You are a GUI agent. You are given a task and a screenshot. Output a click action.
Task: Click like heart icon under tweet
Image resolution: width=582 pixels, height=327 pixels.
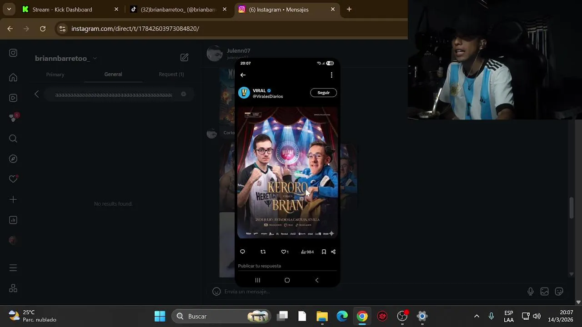click(285, 252)
